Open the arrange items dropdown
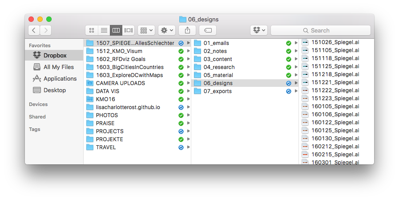 point(146,30)
